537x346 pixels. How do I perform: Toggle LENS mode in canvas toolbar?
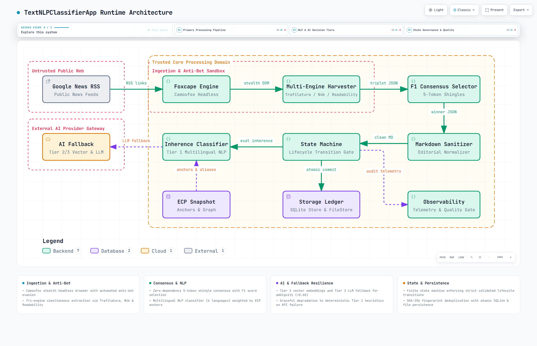click(461, 257)
